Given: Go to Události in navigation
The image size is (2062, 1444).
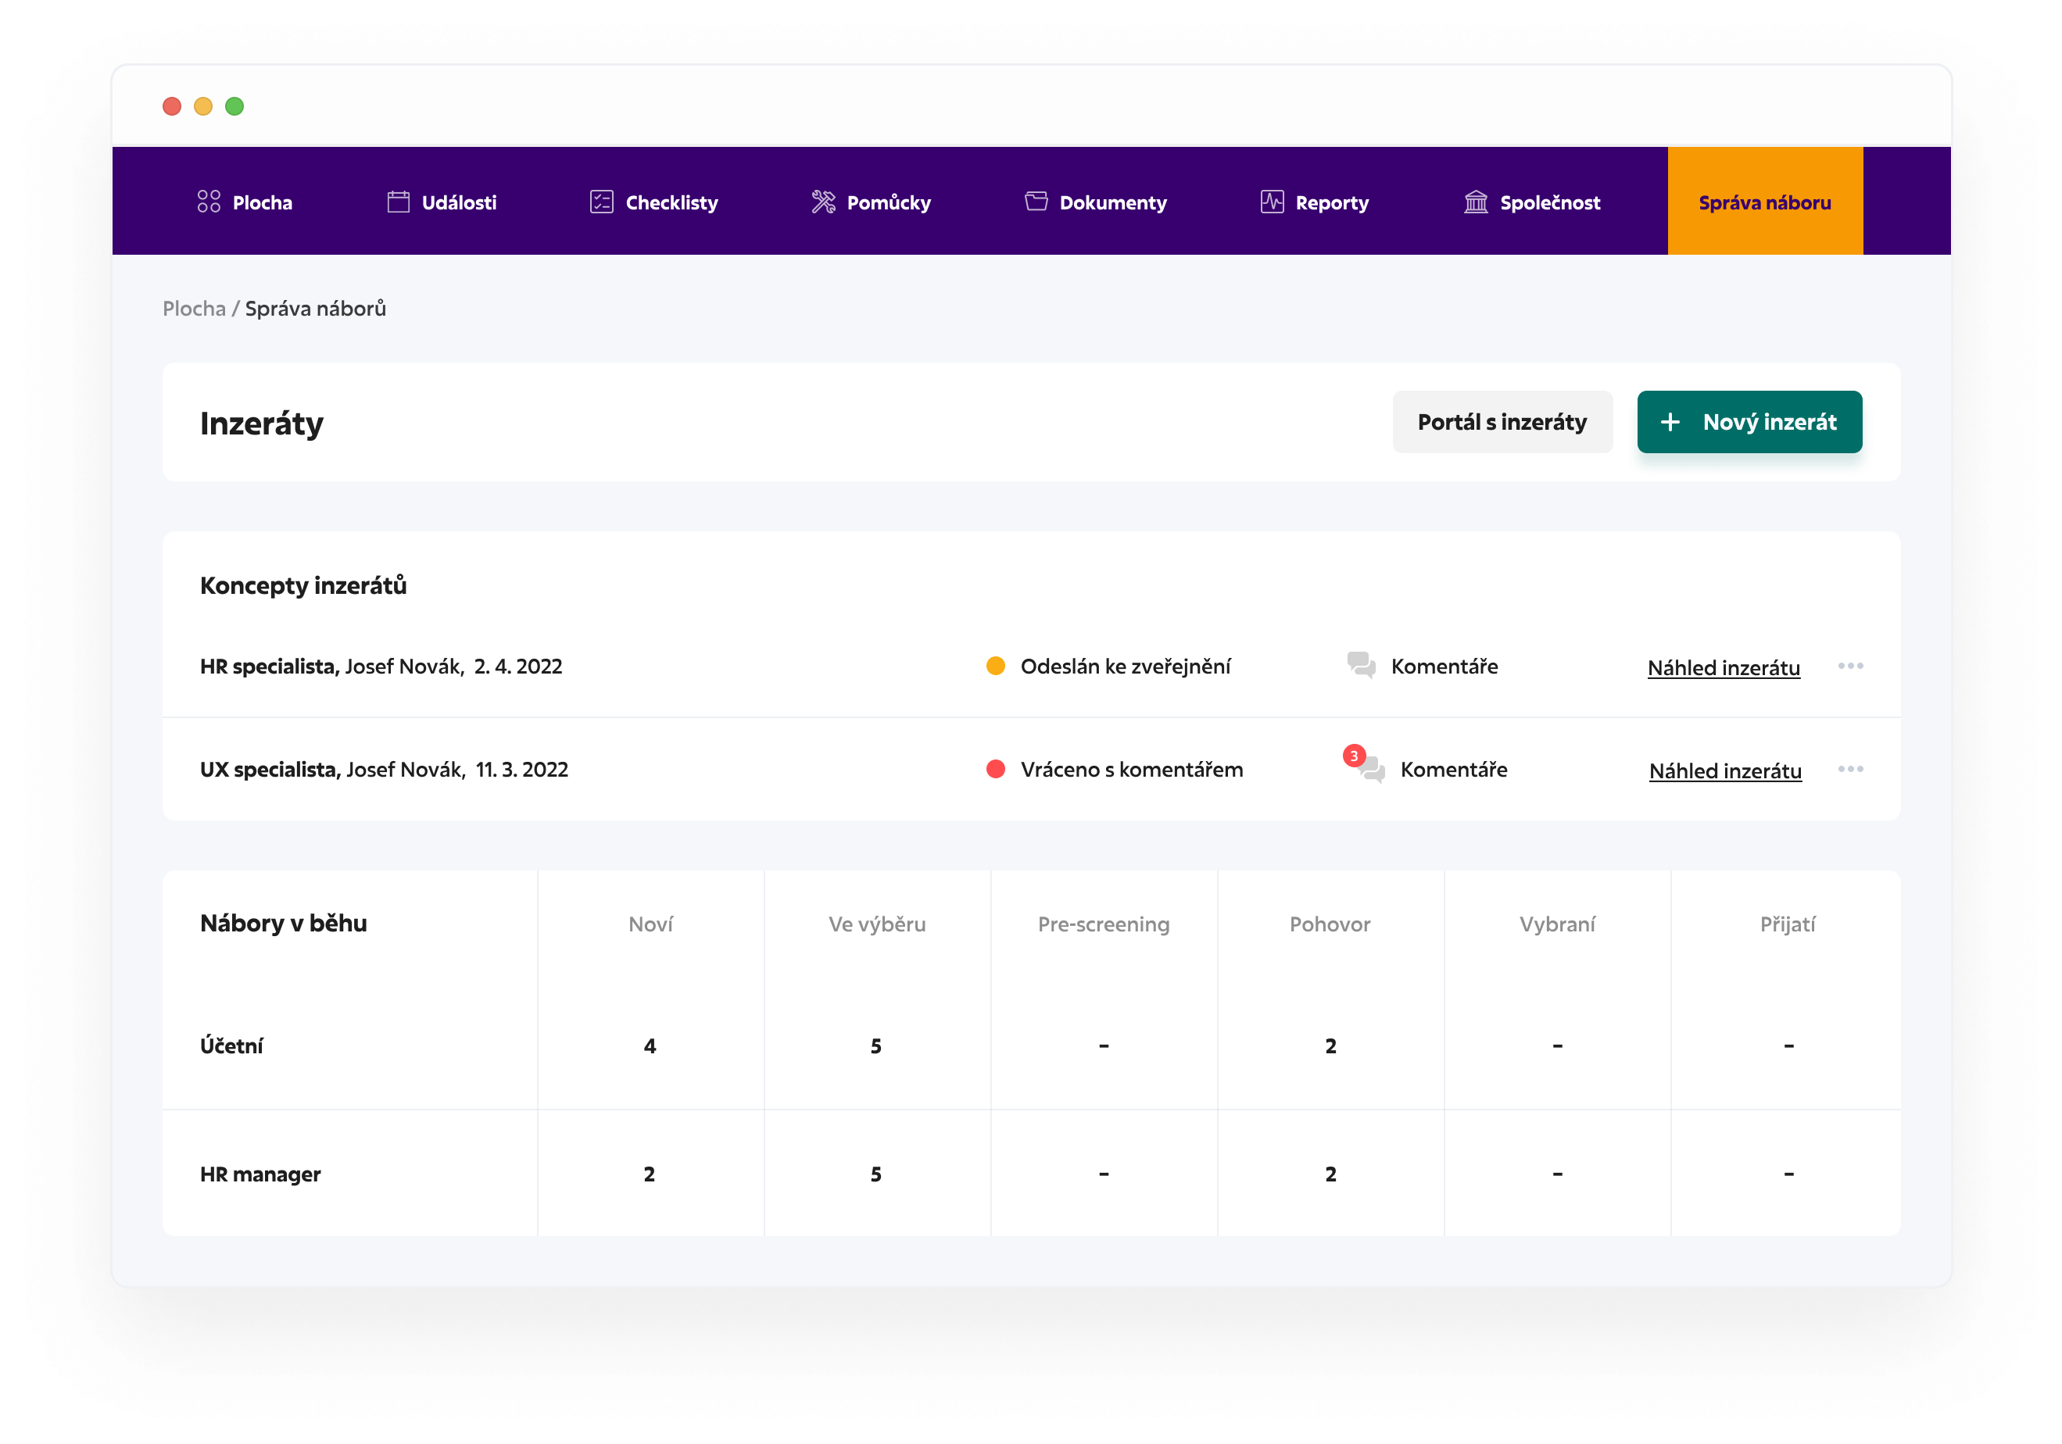Looking at the screenshot, I should (x=442, y=202).
